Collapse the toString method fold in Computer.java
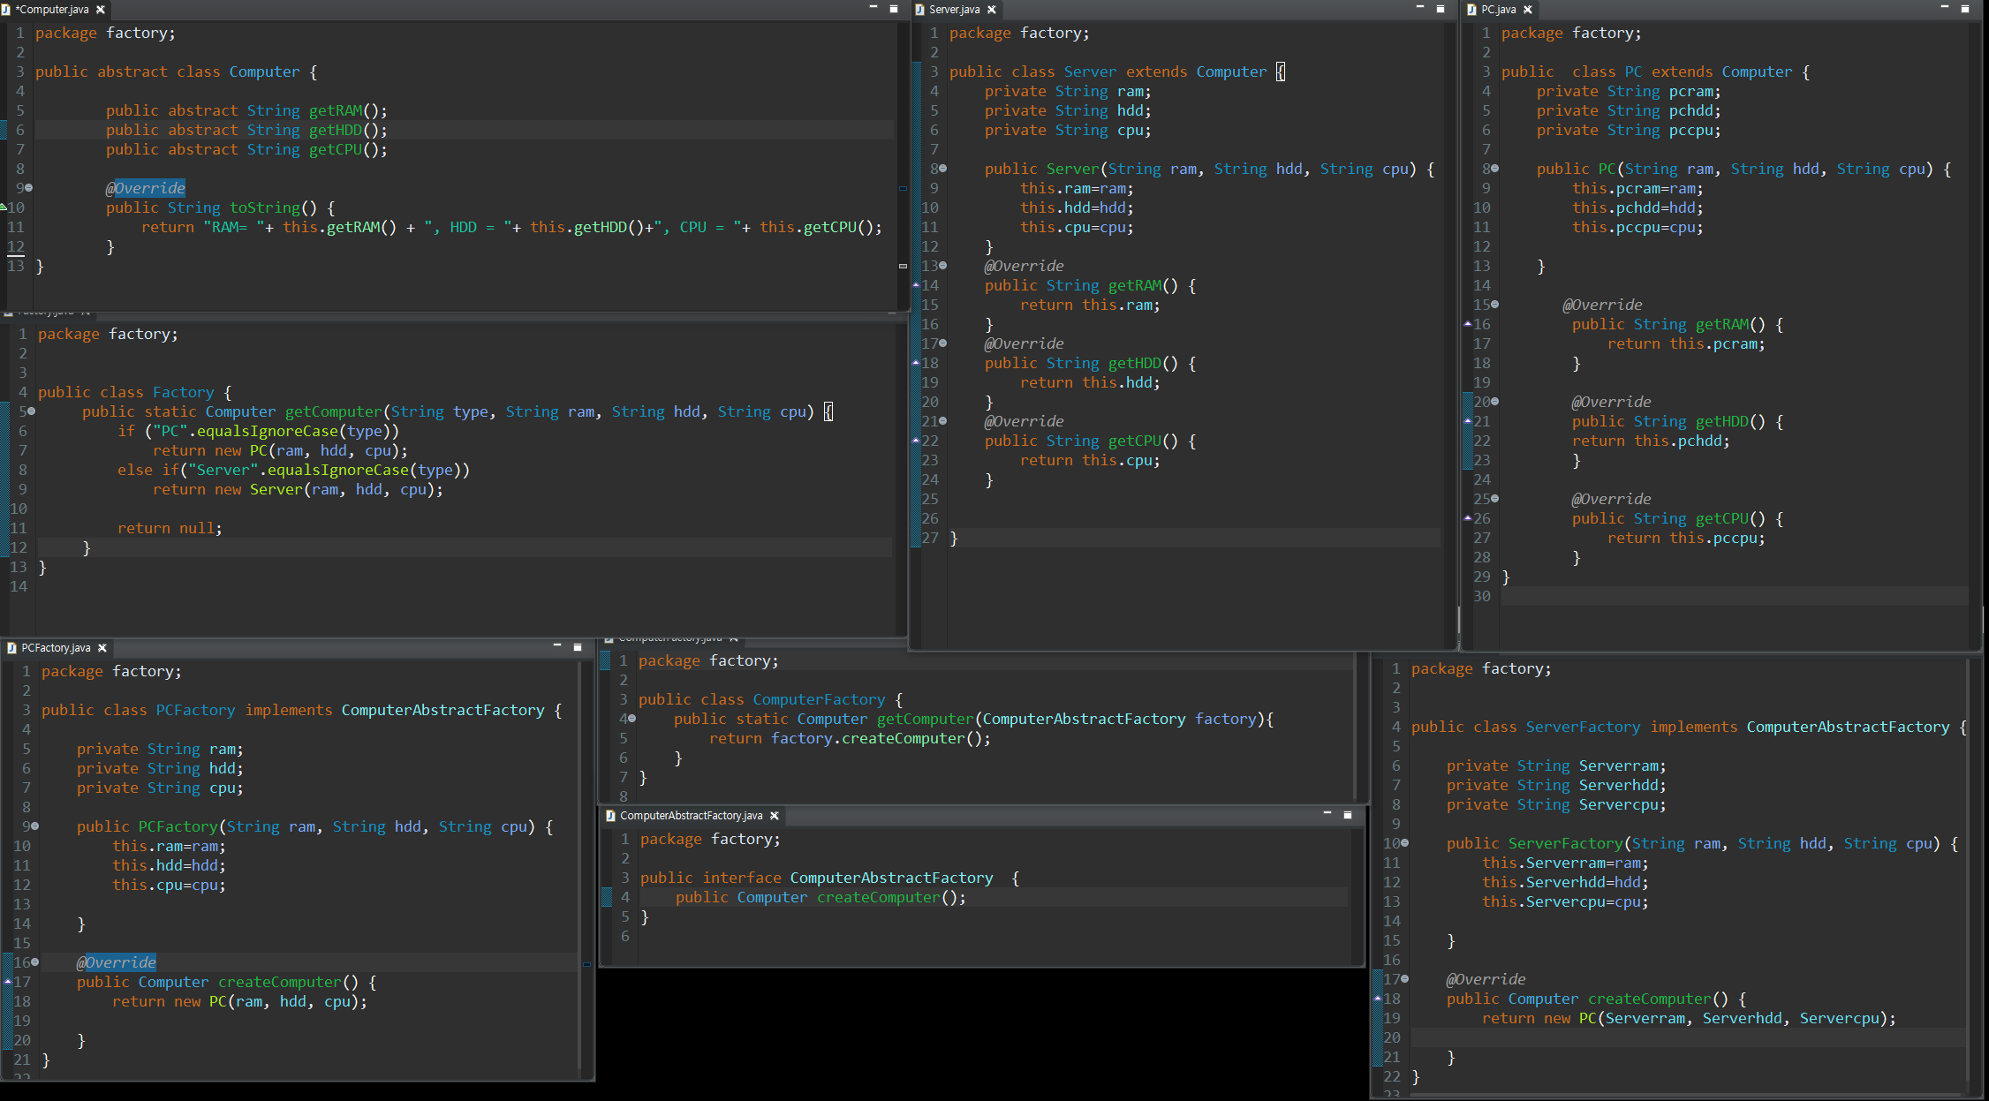This screenshot has height=1101, width=1989. coord(29,188)
